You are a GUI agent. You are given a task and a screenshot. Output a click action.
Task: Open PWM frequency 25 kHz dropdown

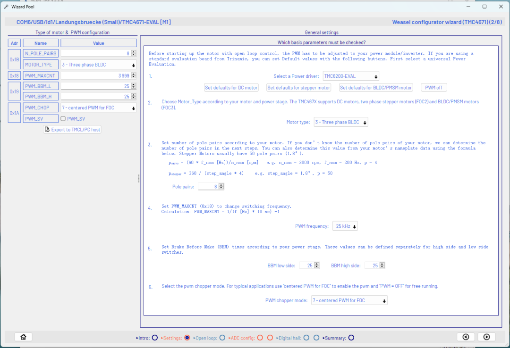click(345, 226)
